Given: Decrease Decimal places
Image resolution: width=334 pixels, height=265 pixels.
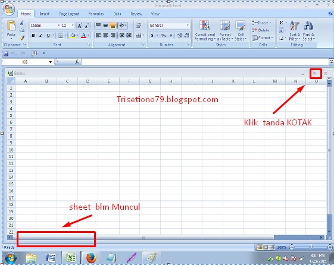Looking at the screenshot, I should click(x=186, y=36).
